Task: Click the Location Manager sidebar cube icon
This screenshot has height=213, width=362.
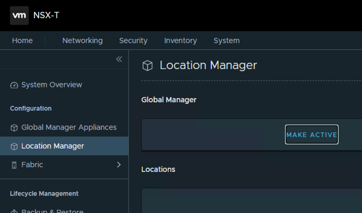Action: [14, 146]
